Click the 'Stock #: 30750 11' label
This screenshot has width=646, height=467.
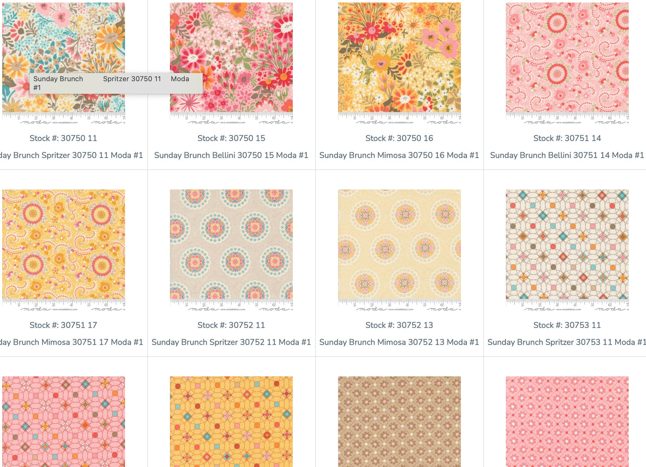63,138
